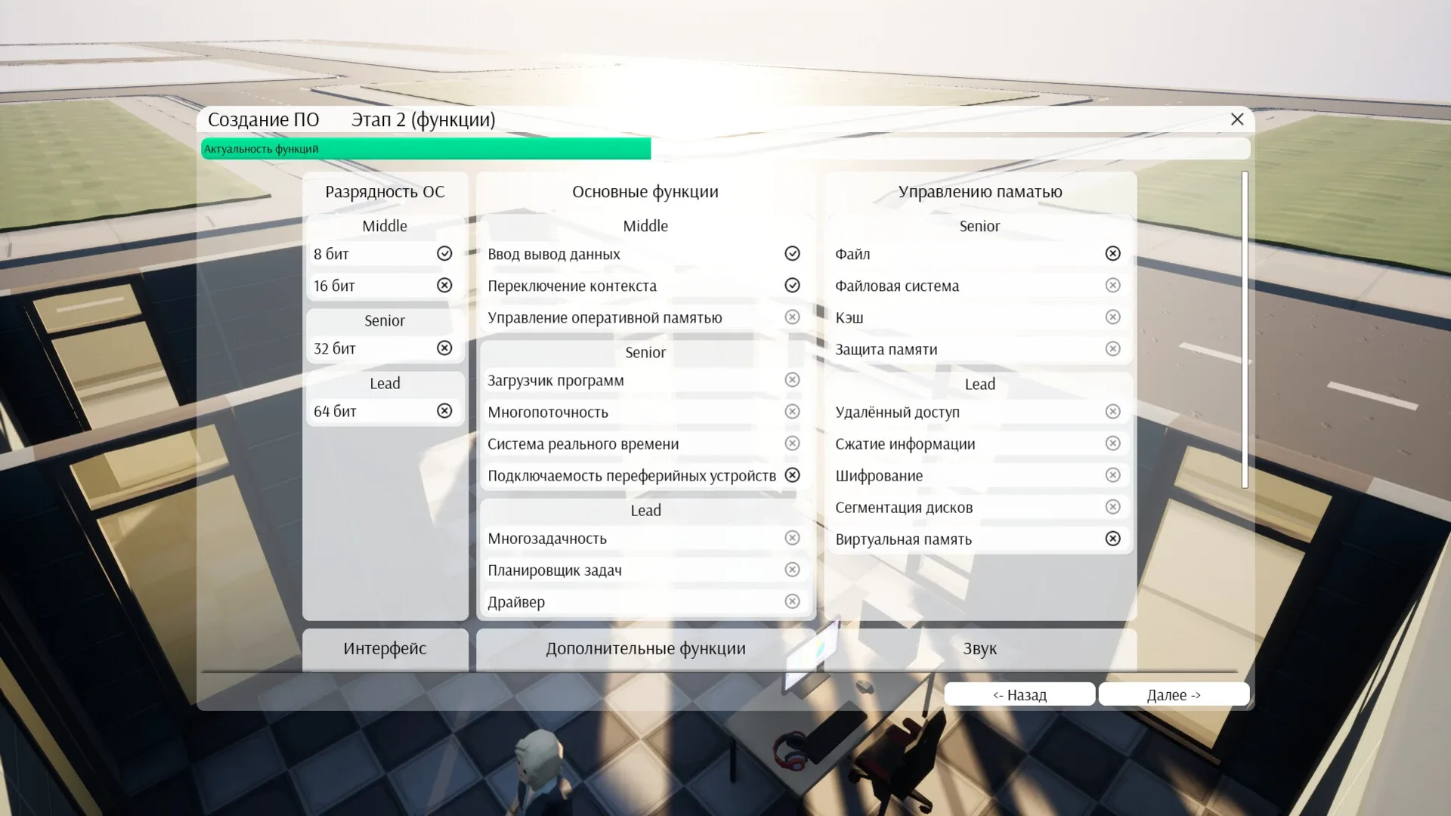
Task: Click the X icon beside Шифрование
Action: pos(1112,475)
